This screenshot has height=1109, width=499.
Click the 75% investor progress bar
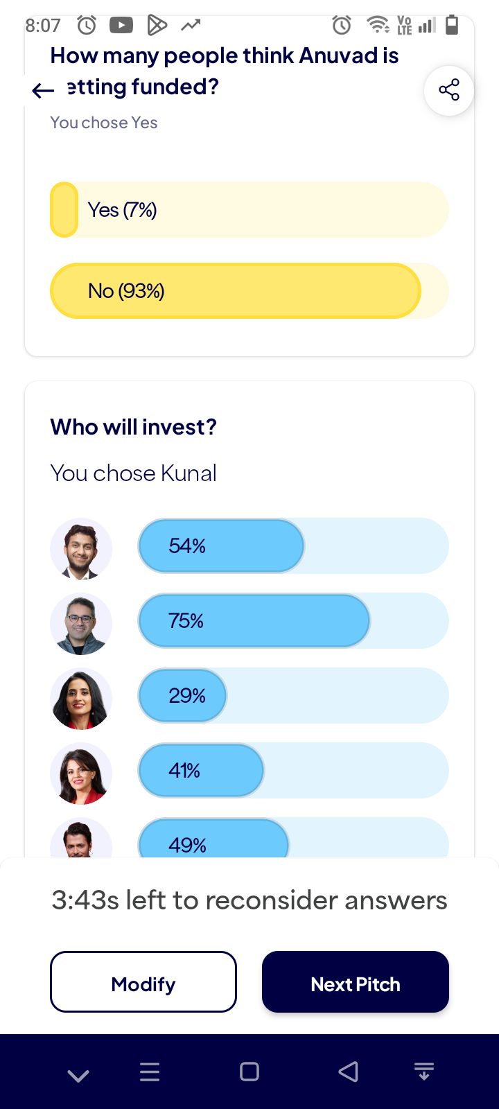(x=293, y=621)
